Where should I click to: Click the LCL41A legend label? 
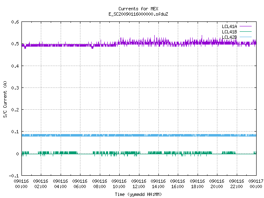pos(229,26)
